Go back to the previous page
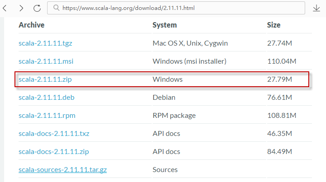This screenshot has width=326, height=182. tap(6, 8)
